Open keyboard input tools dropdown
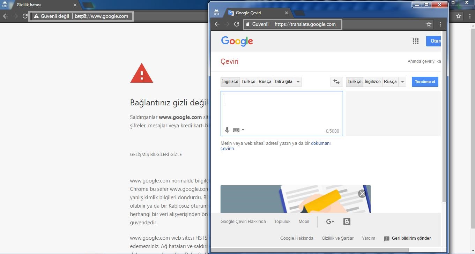The width and height of the screenshot is (475, 254). tap(243, 130)
